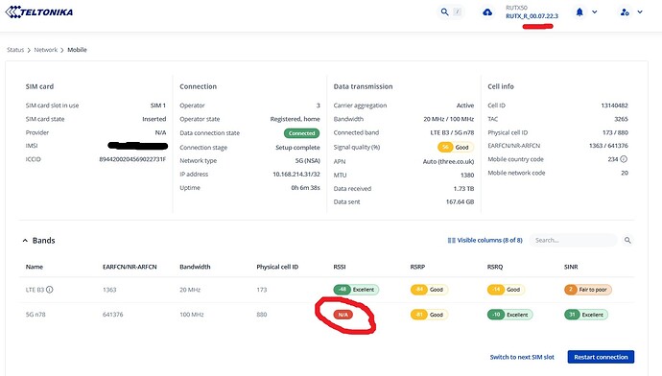Sort by the Name column header
Image resolution: width=662 pixels, height=376 pixels.
click(35, 267)
